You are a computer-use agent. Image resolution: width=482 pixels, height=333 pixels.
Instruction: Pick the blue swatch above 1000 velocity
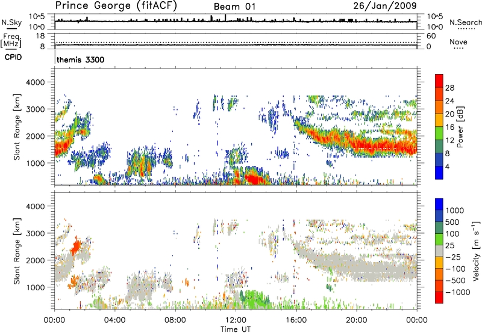[439, 204]
